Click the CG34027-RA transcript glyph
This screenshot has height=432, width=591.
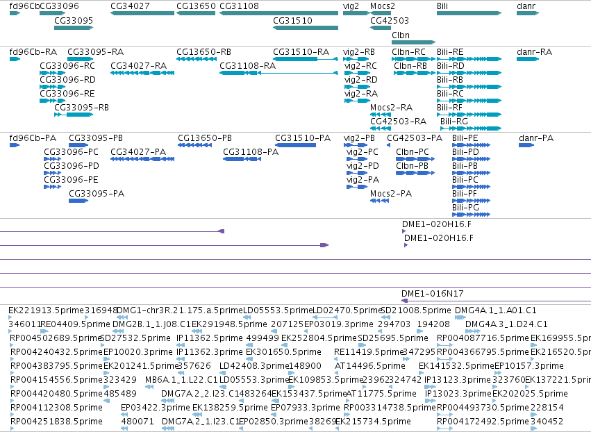click(142, 73)
